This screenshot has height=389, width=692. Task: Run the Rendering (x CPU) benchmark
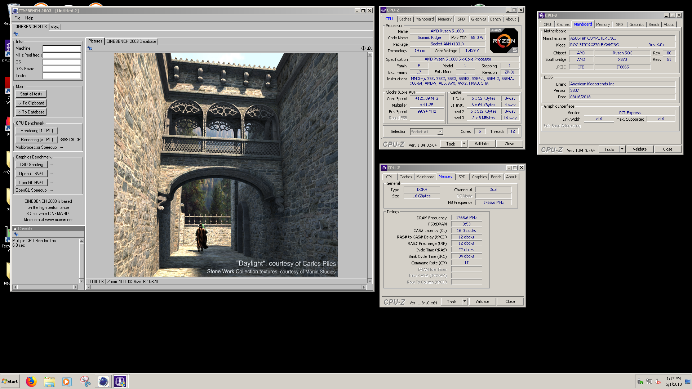(x=37, y=140)
